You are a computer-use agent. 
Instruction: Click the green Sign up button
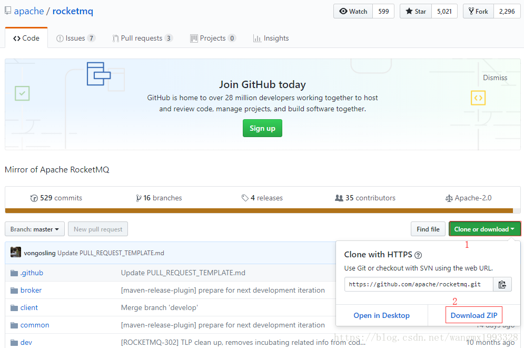coord(262,128)
